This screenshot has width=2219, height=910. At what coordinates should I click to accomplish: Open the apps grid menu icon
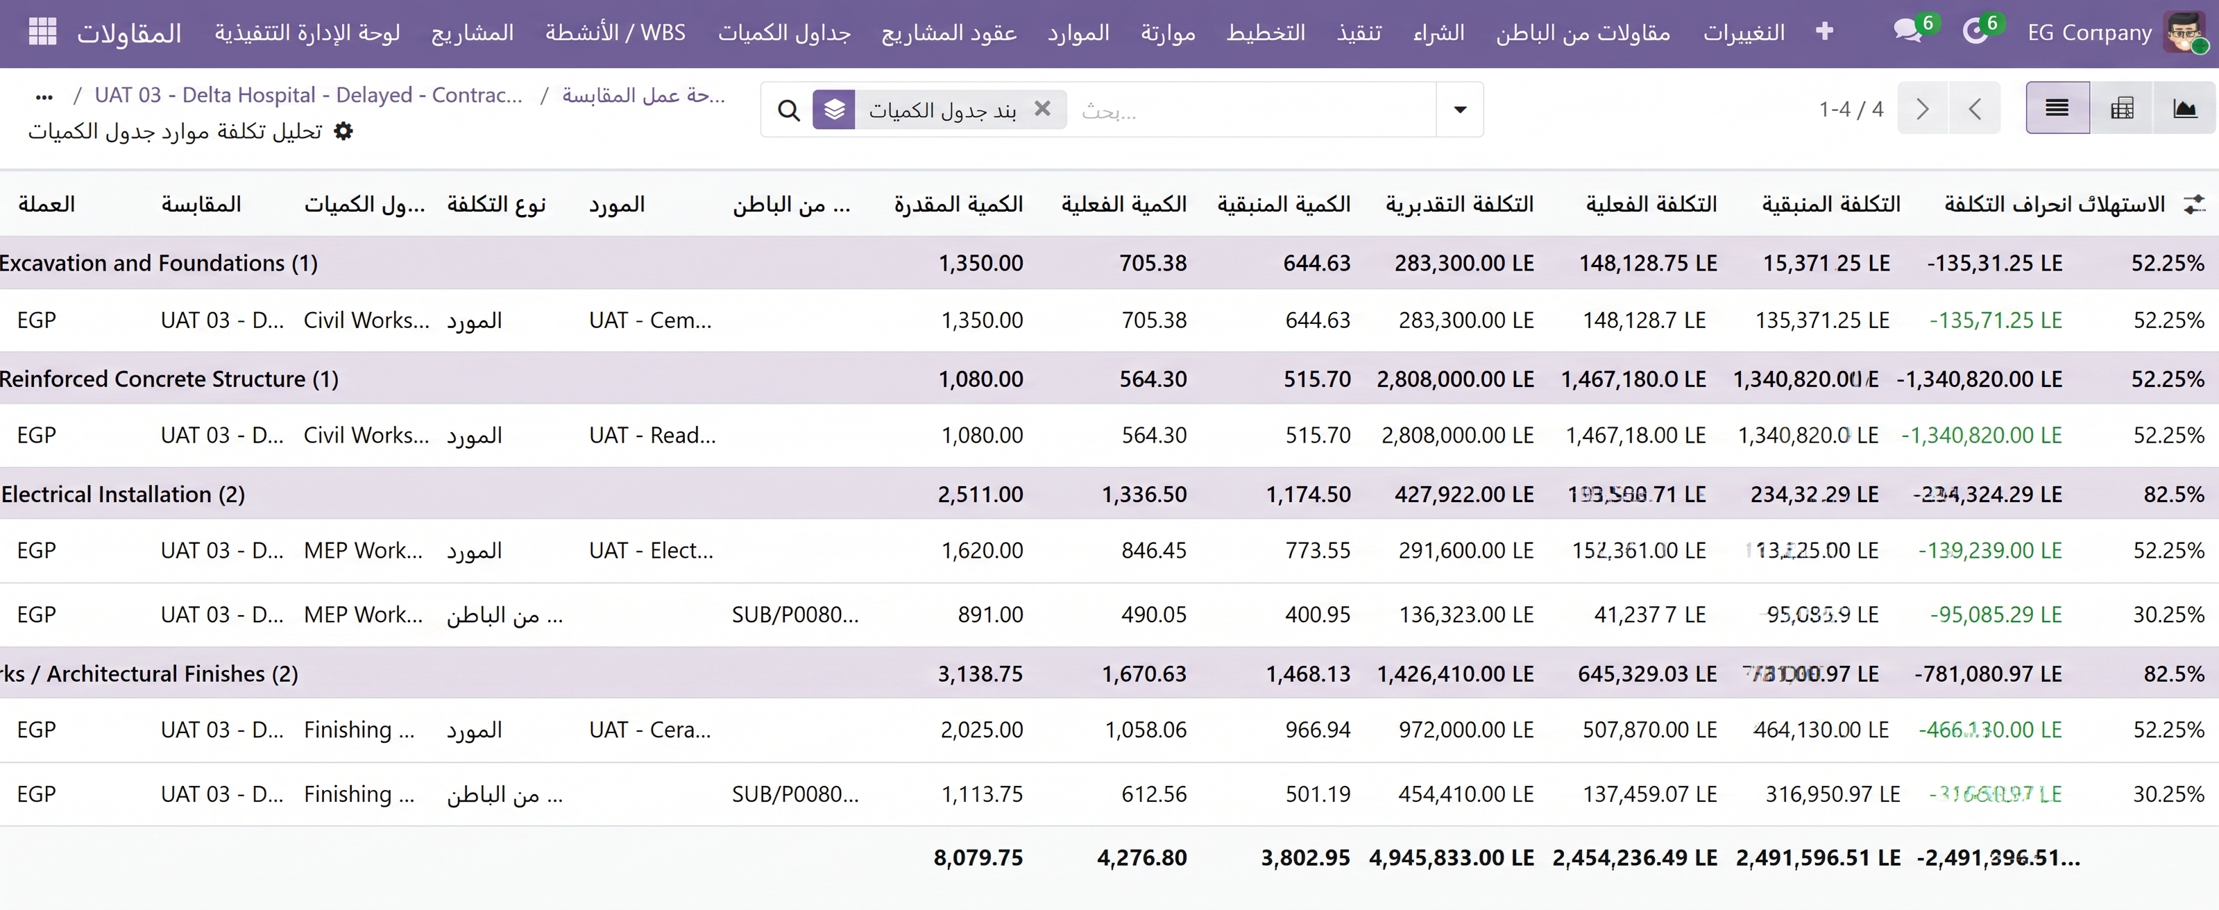pos(42,32)
